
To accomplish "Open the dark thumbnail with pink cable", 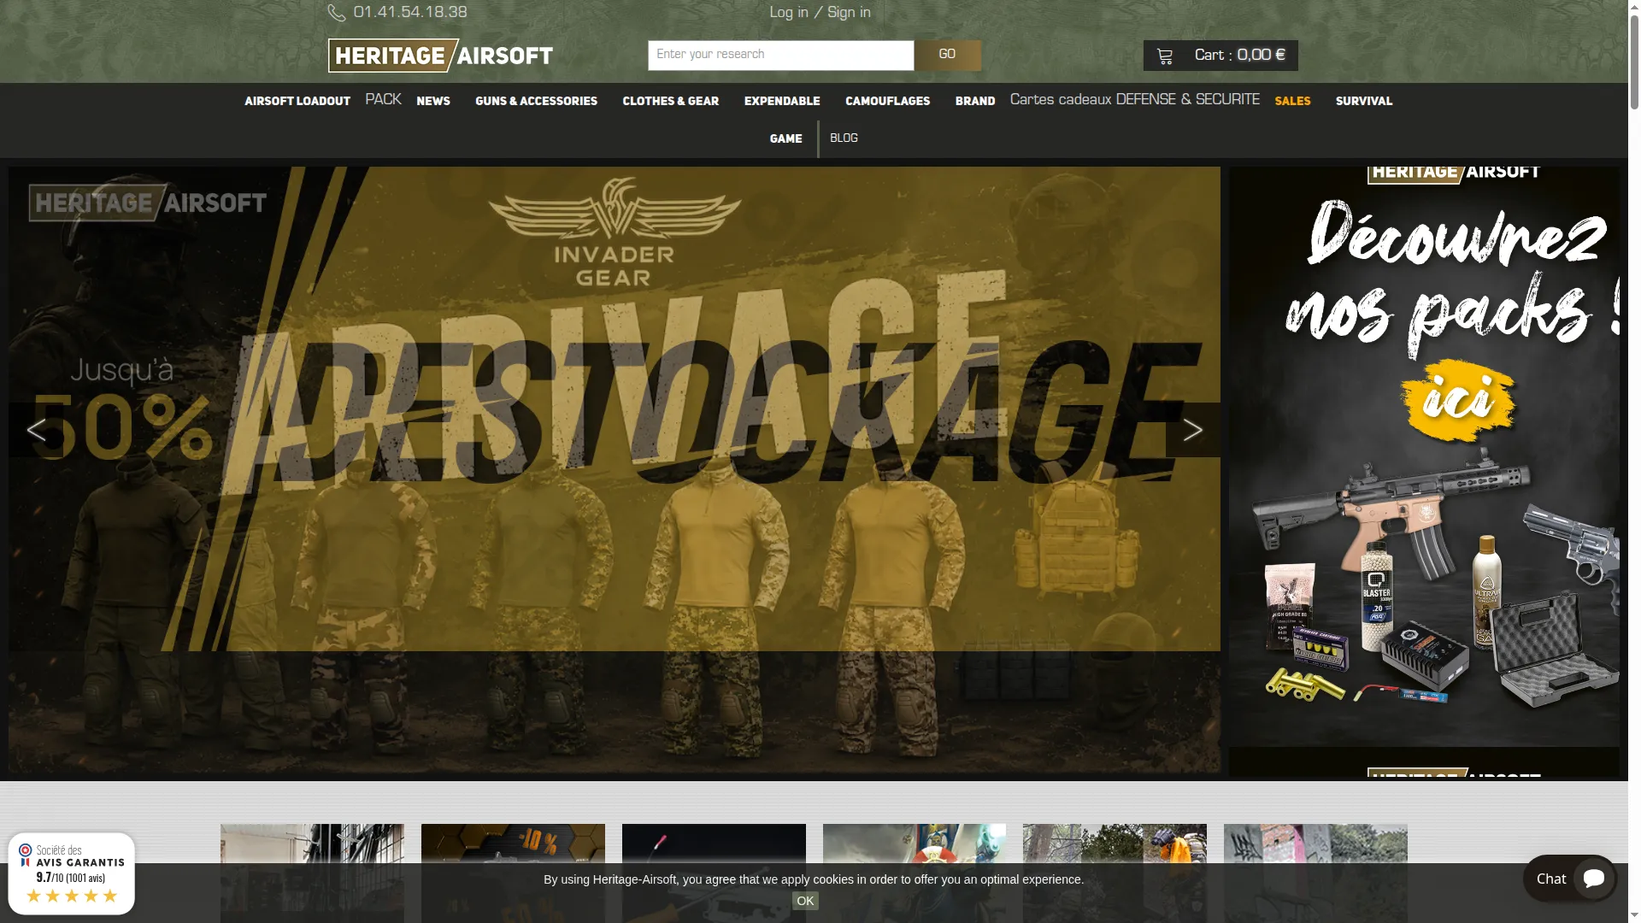I will (x=714, y=873).
